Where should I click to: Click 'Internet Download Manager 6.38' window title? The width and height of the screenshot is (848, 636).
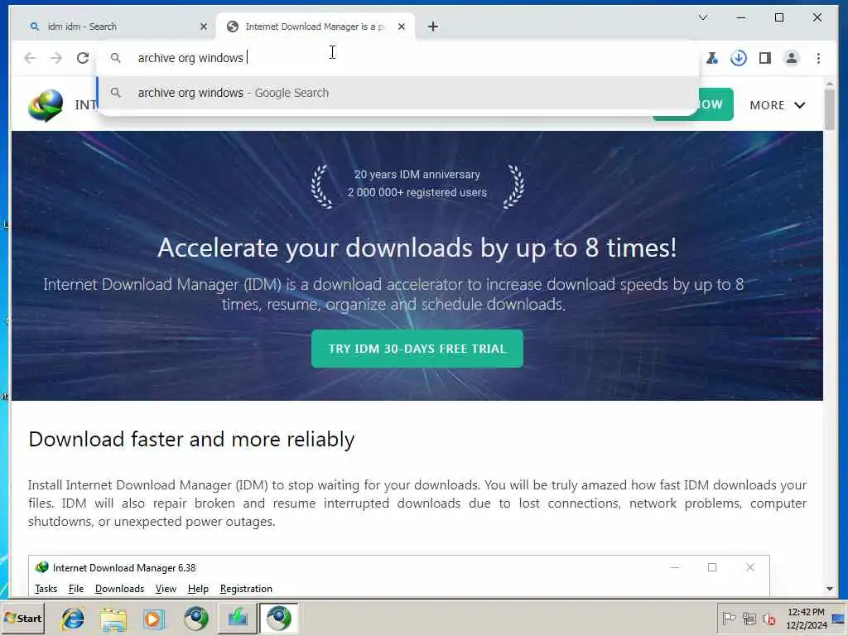pos(124,568)
